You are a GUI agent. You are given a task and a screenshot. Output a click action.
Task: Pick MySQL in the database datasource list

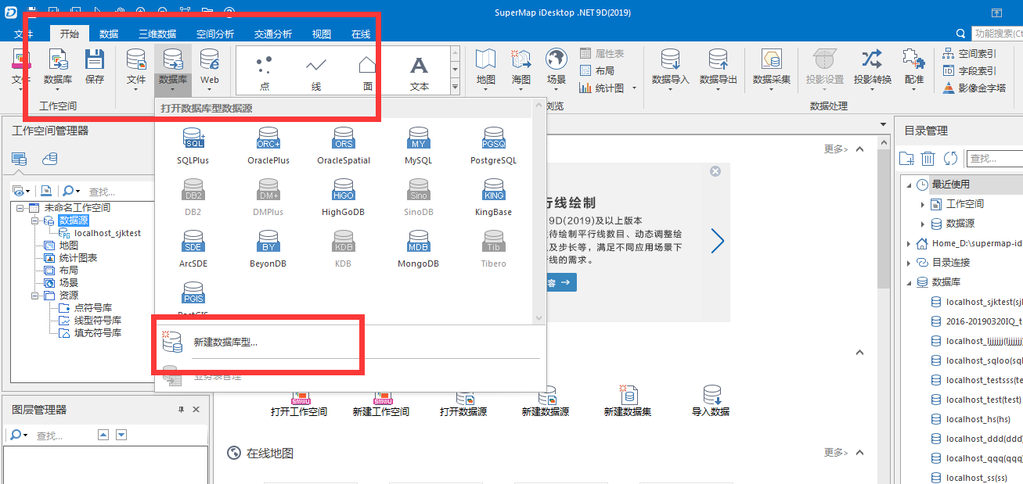click(418, 146)
